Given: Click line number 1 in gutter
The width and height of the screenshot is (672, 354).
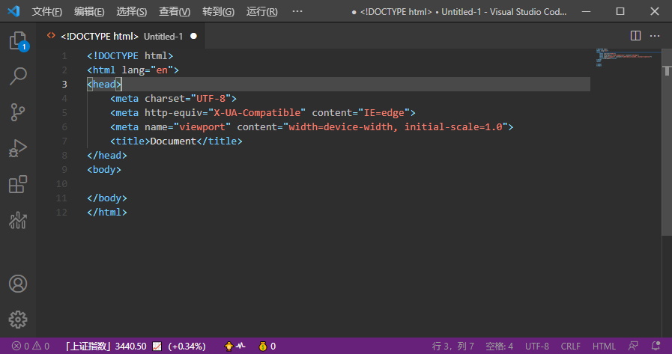Looking at the screenshot, I should coord(64,56).
